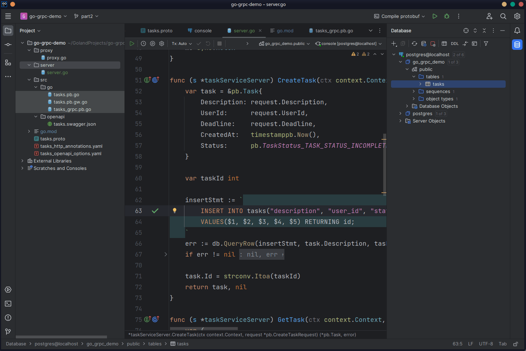Switch to the tasks_grpc.pb.go tab

(x=334, y=31)
